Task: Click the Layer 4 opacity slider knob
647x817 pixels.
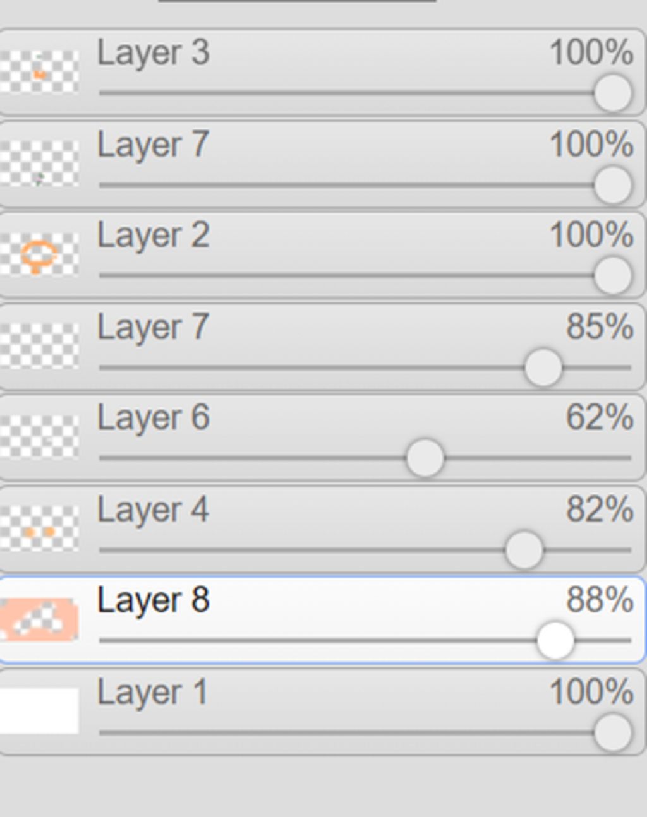Action: tap(524, 550)
